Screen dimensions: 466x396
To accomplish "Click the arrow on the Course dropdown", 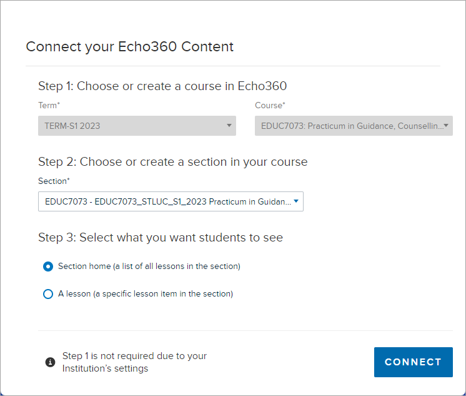I will click(x=446, y=126).
